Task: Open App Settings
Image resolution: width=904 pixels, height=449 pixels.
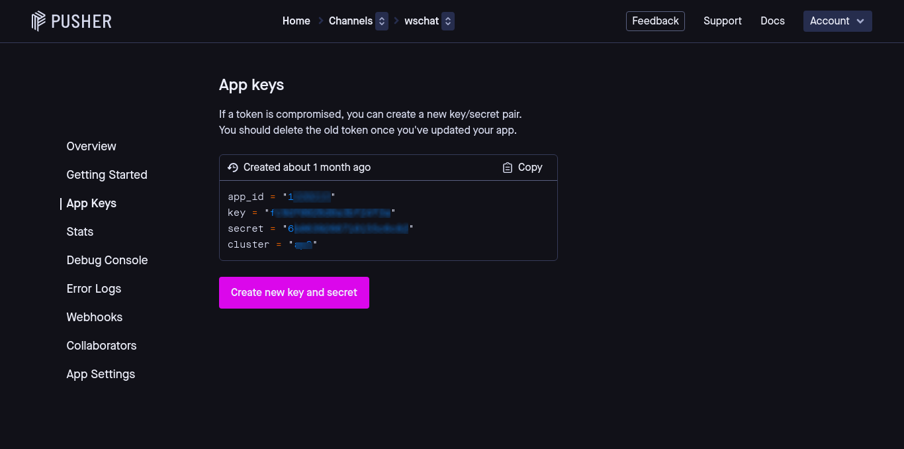Action: [x=101, y=374]
